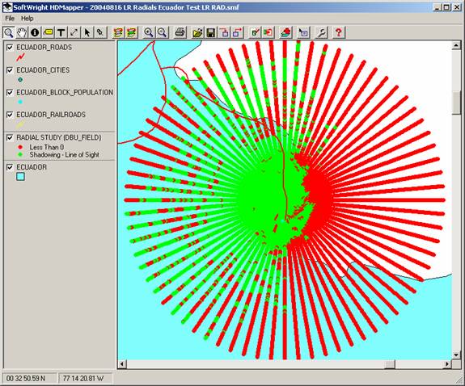465x386 pixels.
Task: Select the Pan hand tool
Action: click(x=22, y=32)
